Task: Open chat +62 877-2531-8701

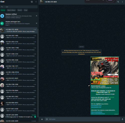Action: [19, 116]
